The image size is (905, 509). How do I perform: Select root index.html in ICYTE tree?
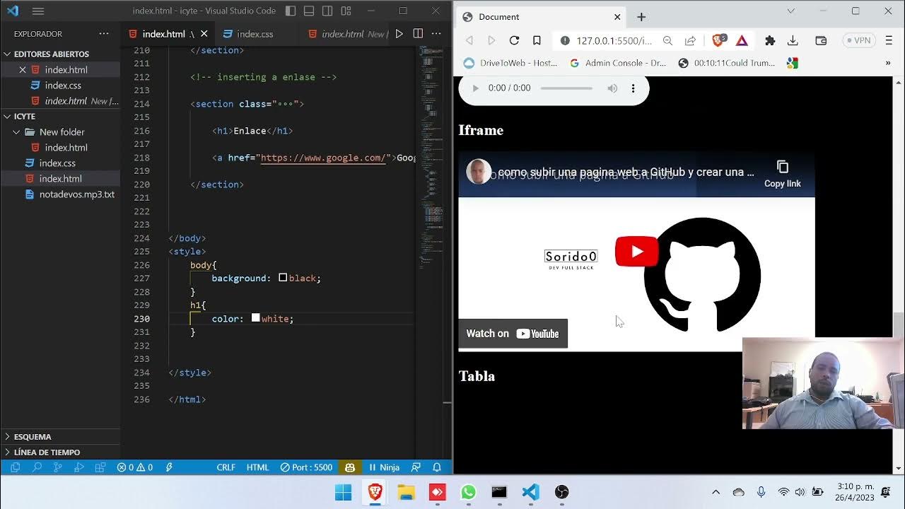[x=60, y=179]
